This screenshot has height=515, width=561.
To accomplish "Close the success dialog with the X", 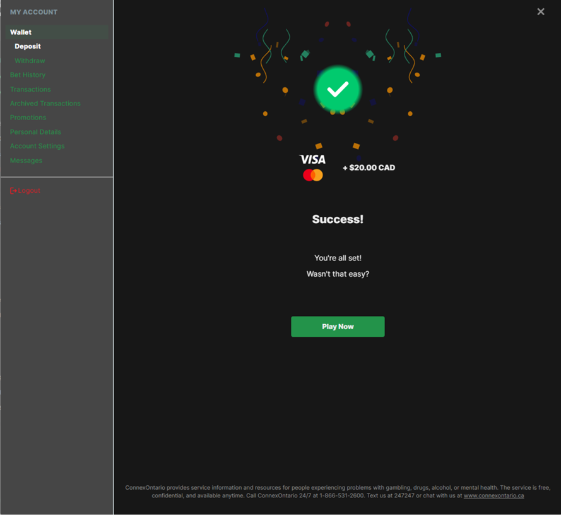I will (x=541, y=12).
